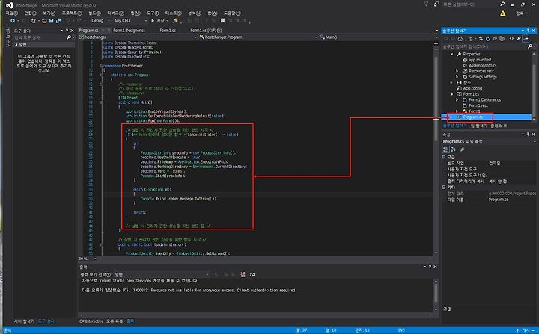This screenshot has width=539, height=334.
Task: Switch to Form1.cs [디자인] tab
Action: 206,30
